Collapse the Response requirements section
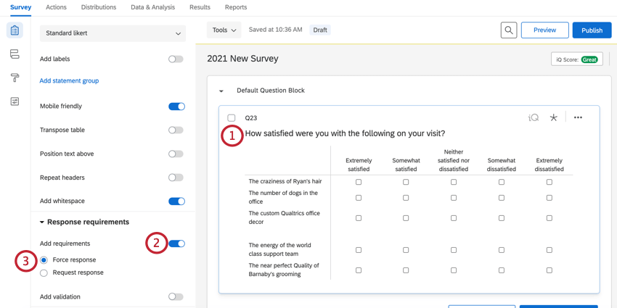 click(42, 222)
